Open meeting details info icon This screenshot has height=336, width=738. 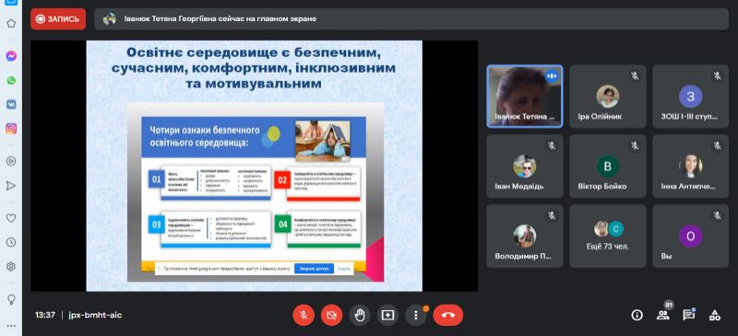coord(637,315)
